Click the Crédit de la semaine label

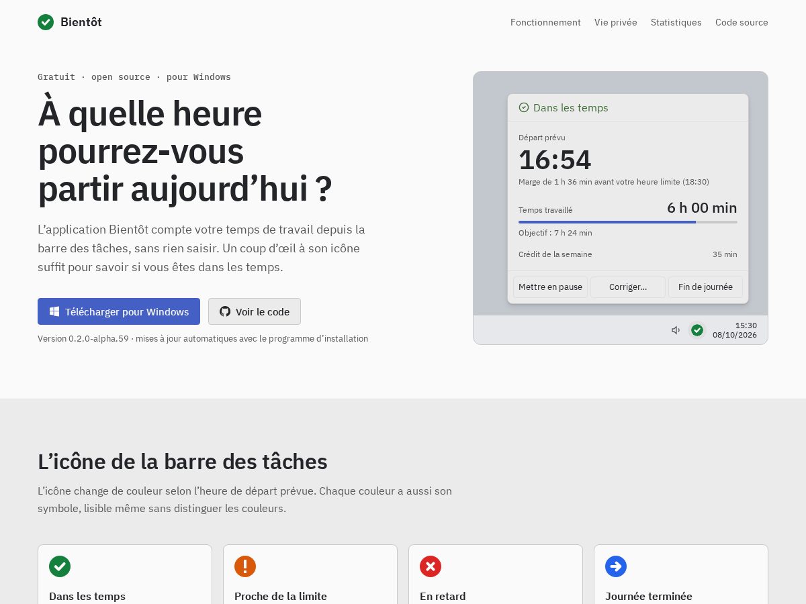coord(555,254)
